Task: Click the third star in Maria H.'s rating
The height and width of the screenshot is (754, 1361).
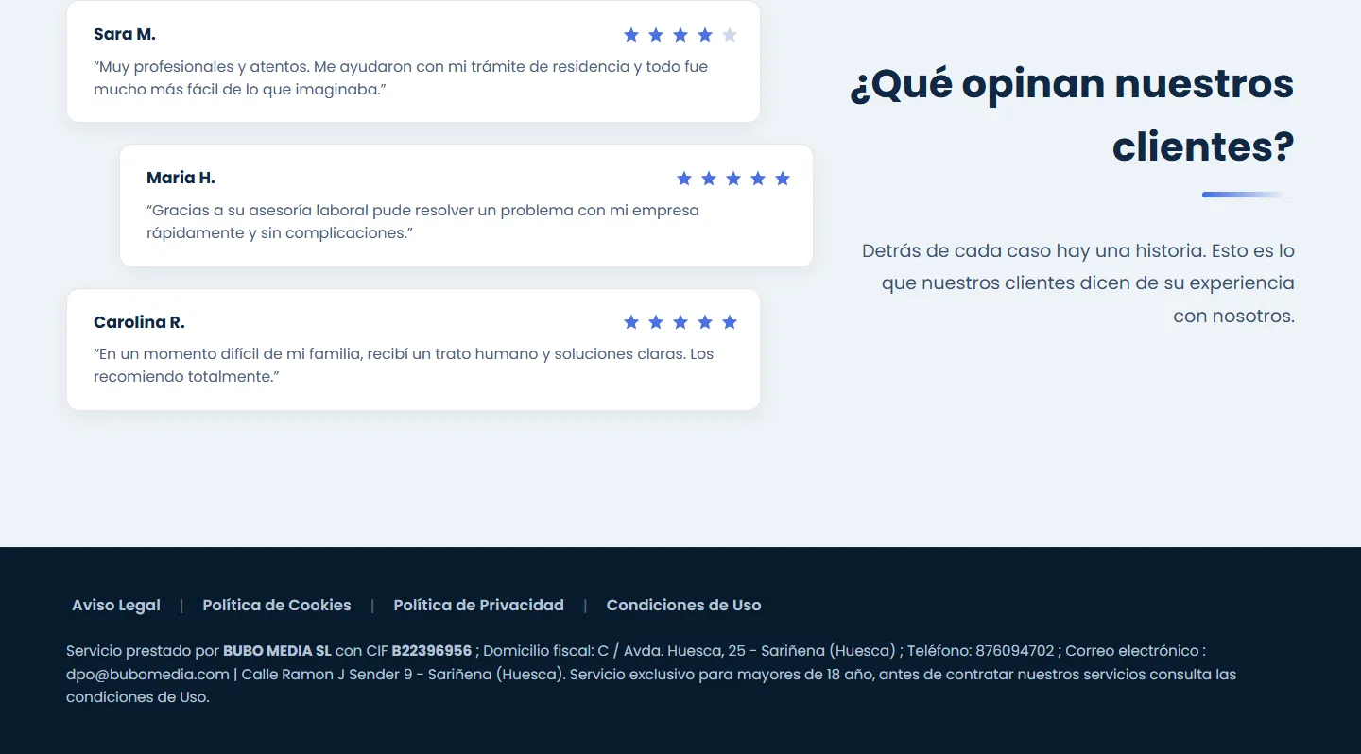Action: tap(733, 179)
